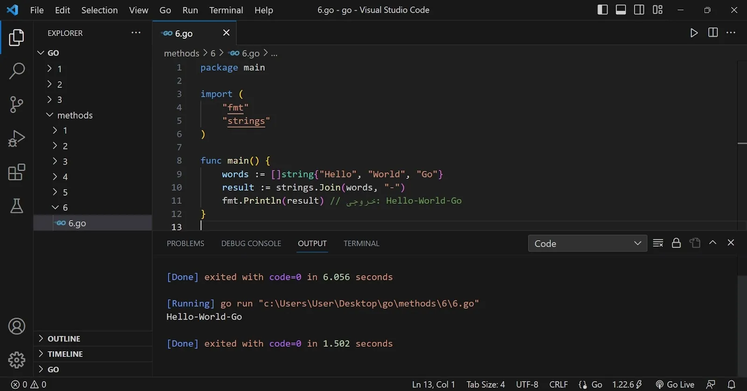Open Explorer Views and More Actions ellipsis
Image resolution: width=747 pixels, height=391 pixels.
[136, 33]
